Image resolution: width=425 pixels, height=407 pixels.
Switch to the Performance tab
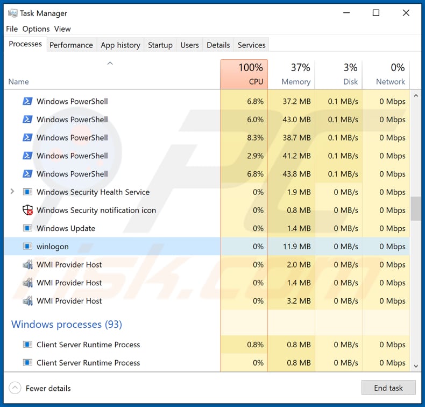tap(72, 45)
